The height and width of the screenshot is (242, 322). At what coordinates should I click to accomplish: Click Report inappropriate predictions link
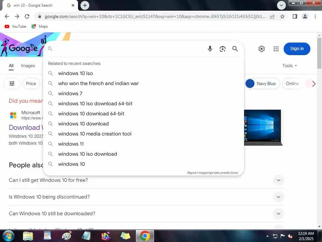(212, 173)
